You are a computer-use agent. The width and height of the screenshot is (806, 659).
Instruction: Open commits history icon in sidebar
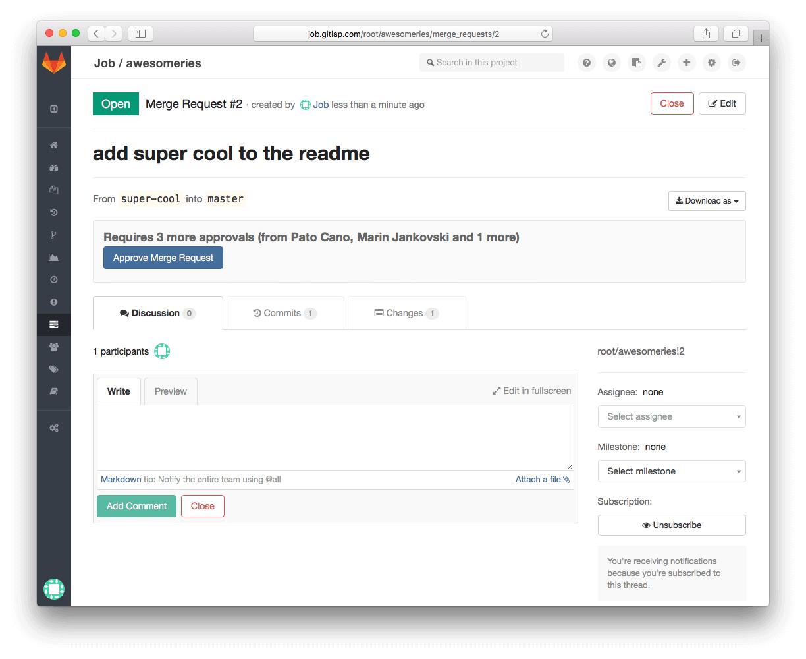click(x=54, y=213)
